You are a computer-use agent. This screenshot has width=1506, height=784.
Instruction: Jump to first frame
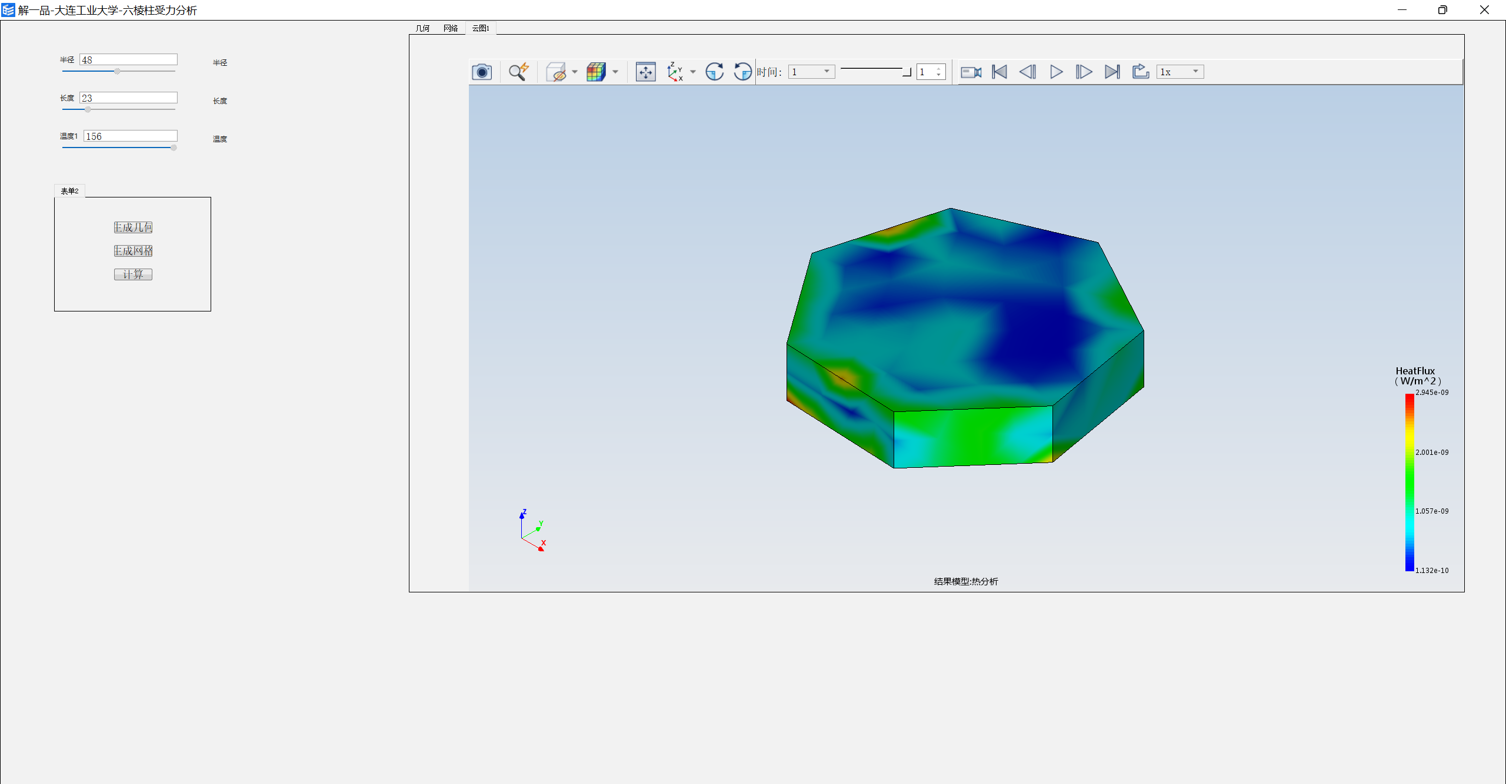point(999,72)
